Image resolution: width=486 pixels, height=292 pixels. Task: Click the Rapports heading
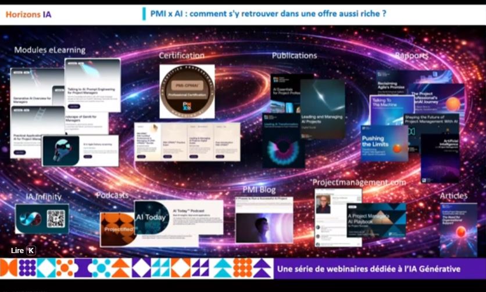[x=412, y=55]
